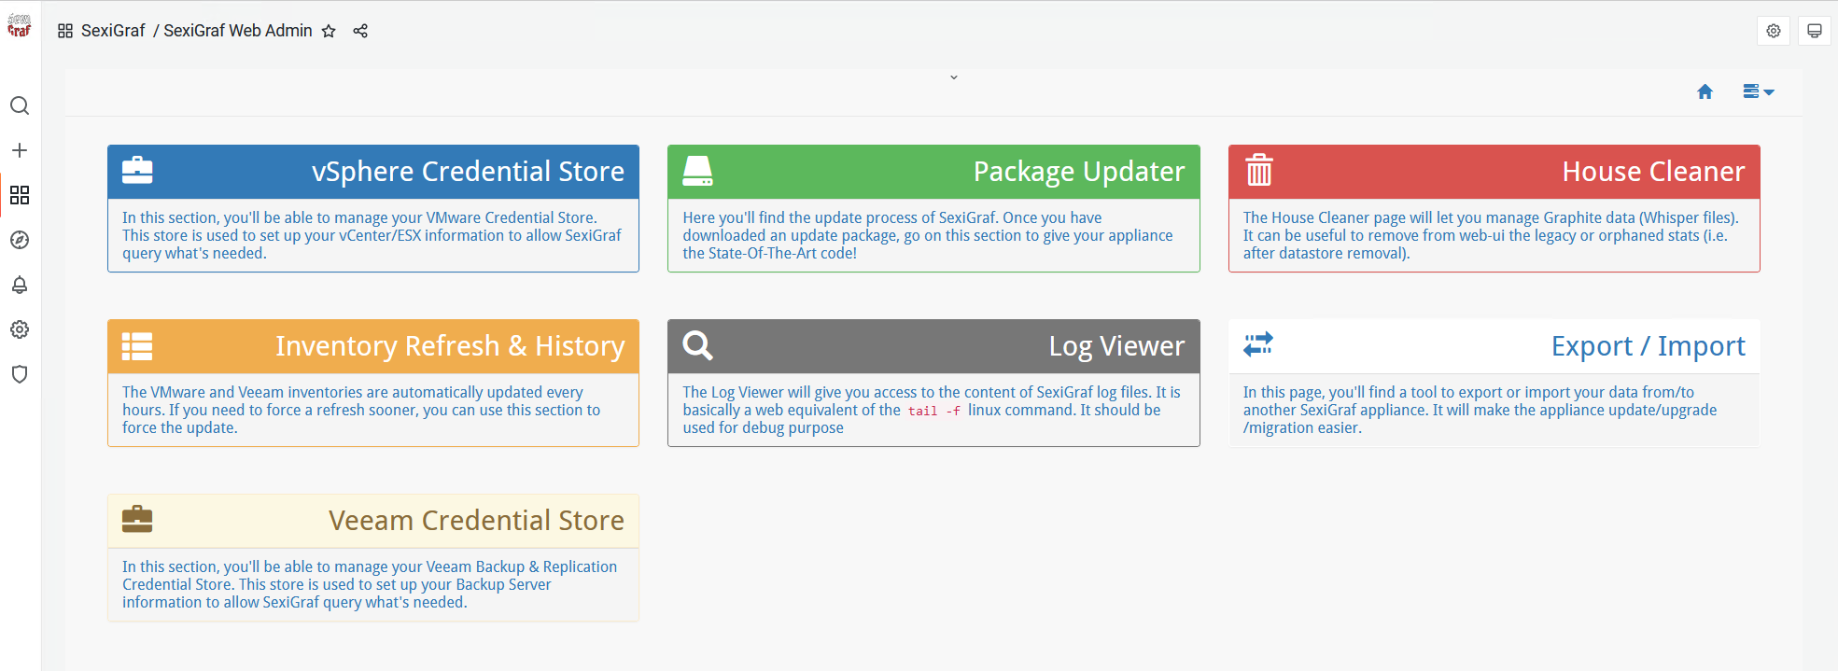
Task: Open the Dashboards icon in the sidebar
Action: coord(20,195)
